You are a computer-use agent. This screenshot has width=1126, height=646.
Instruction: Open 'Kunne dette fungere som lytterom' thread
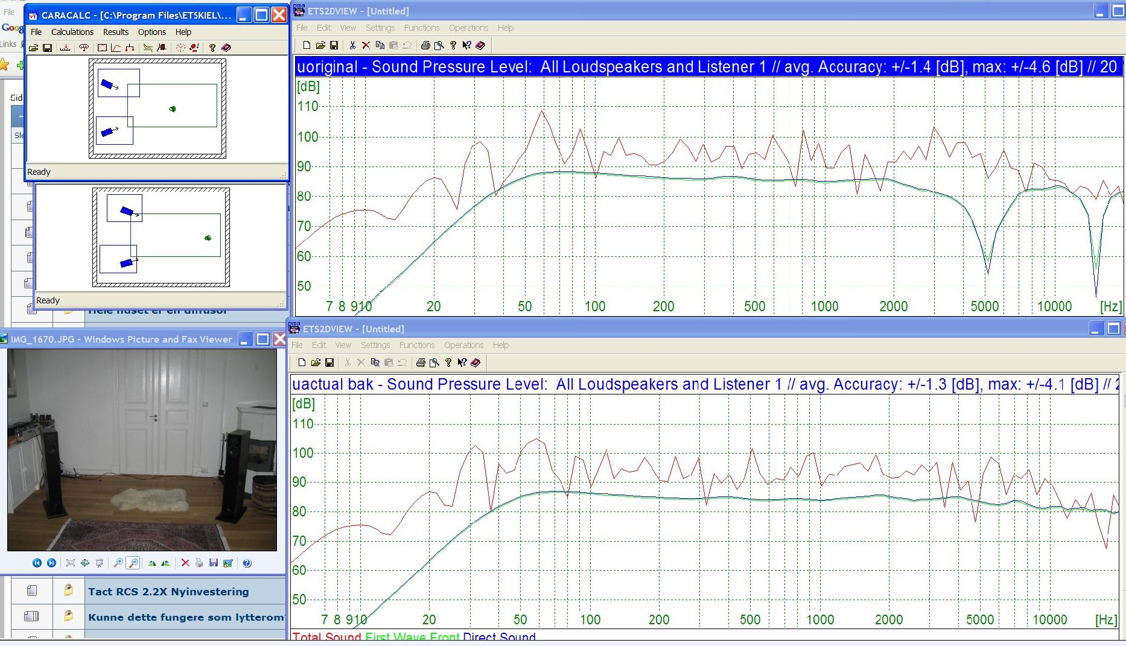[186, 617]
